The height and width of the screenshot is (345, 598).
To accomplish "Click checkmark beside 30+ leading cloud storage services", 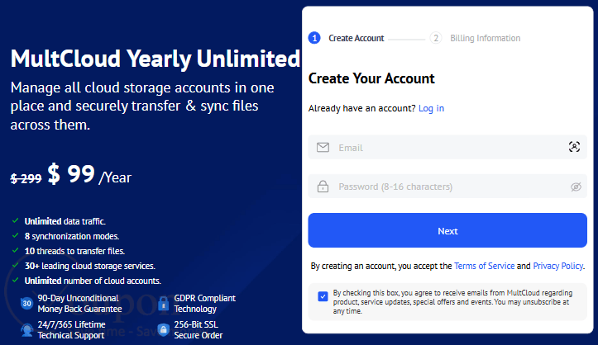I will (x=15, y=265).
